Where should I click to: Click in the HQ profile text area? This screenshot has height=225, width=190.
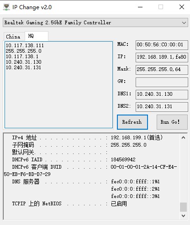point(58,85)
